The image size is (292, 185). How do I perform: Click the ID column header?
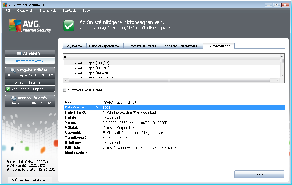pyautogui.click(x=68, y=57)
